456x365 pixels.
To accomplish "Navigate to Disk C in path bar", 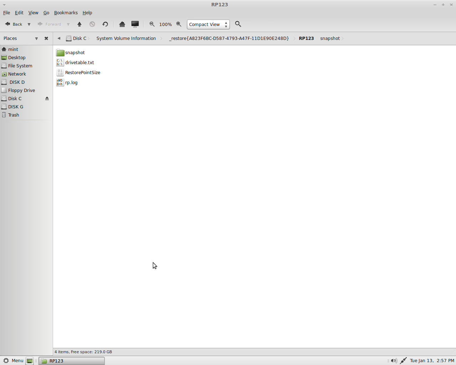I will coord(77,38).
